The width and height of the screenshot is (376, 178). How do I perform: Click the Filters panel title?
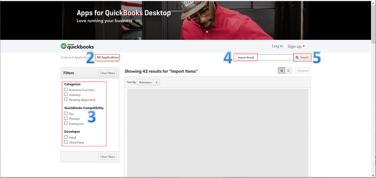pyautogui.click(x=69, y=73)
